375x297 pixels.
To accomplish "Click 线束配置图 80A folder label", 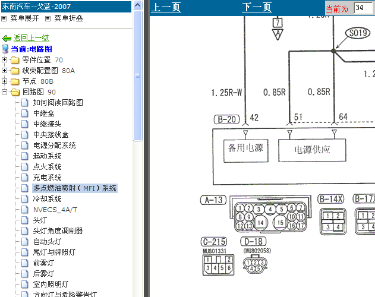I will [49, 71].
